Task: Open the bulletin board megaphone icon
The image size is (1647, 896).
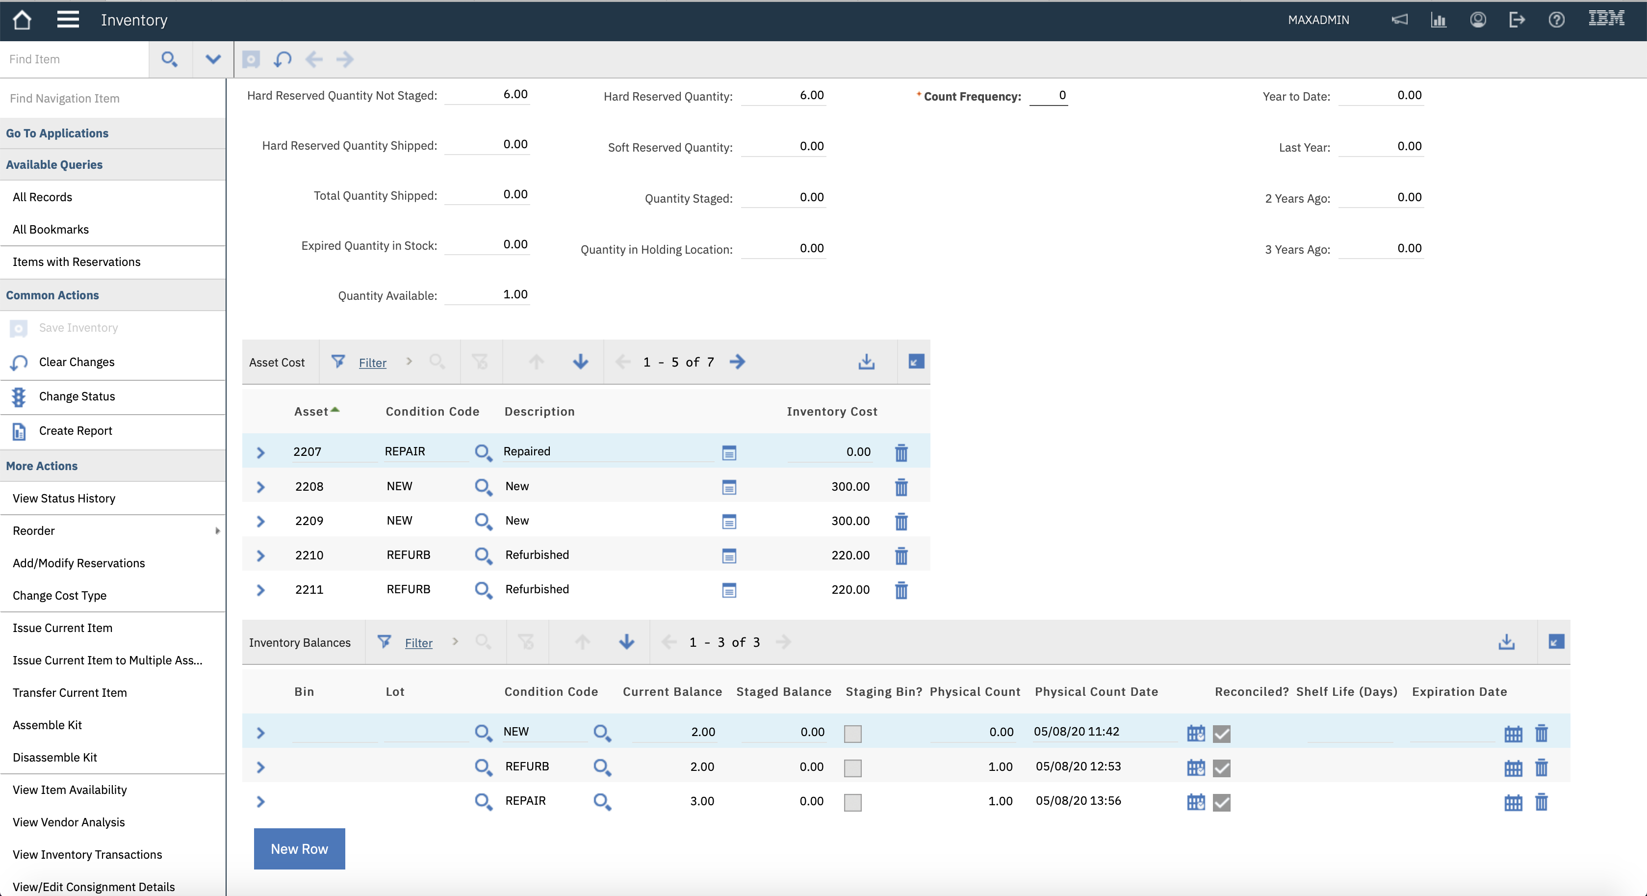Action: point(1399,20)
